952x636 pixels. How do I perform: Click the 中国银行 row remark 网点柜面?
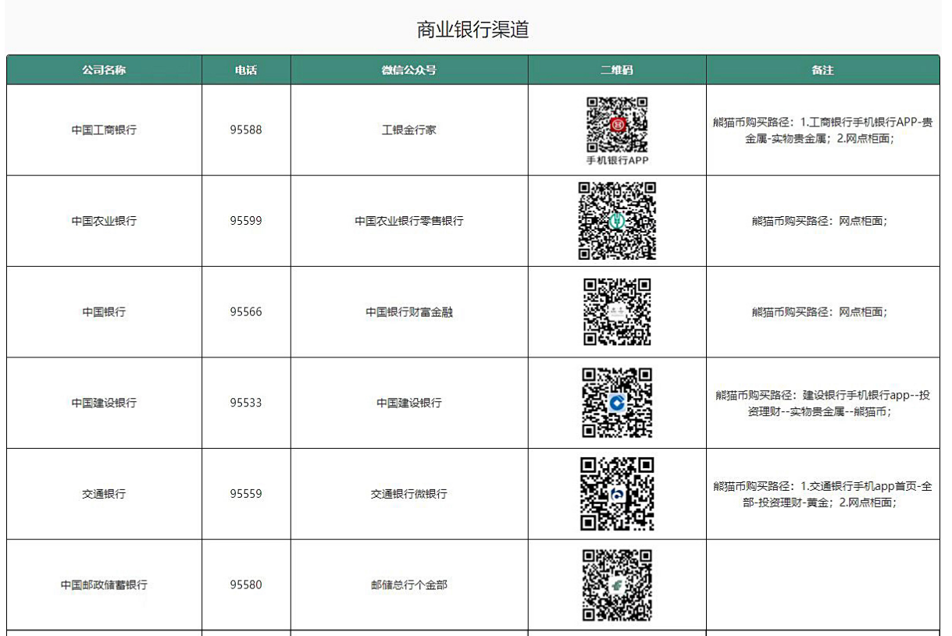(820, 311)
